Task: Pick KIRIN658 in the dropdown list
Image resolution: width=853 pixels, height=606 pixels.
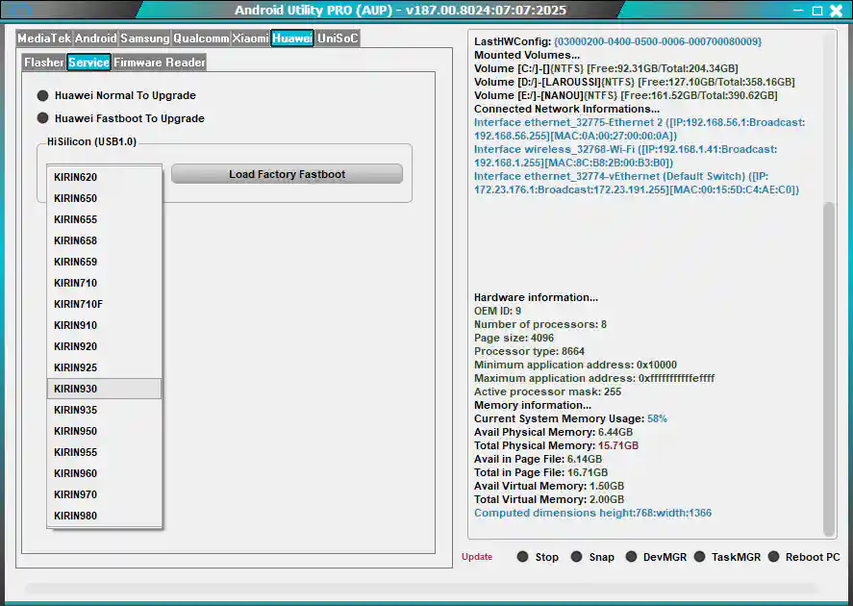Action: tap(105, 241)
